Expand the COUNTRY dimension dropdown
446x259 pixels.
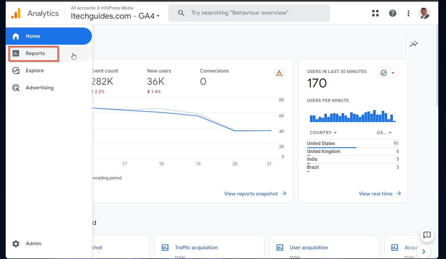(x=323, y=133)
